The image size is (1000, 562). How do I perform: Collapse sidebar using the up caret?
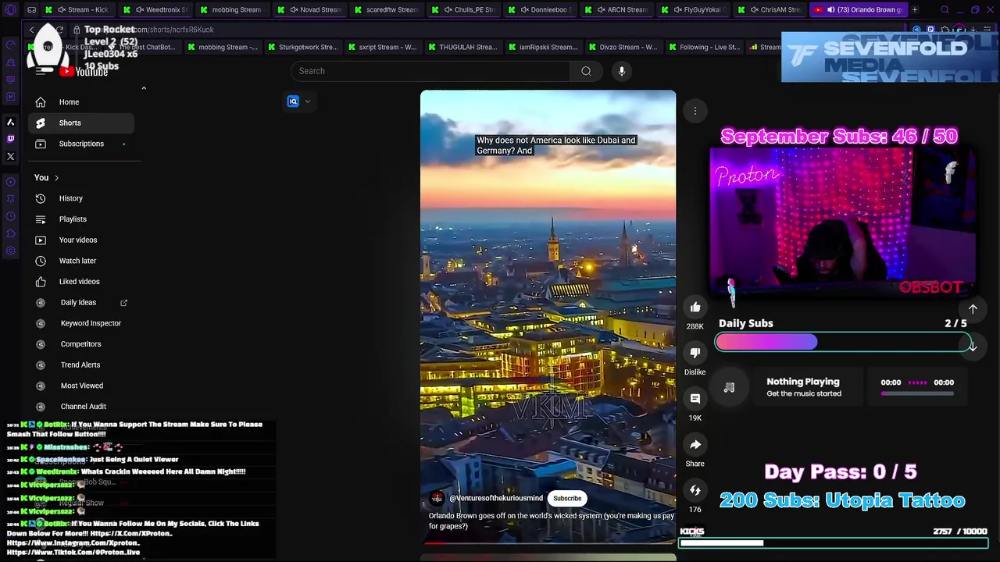pos(144,88)
